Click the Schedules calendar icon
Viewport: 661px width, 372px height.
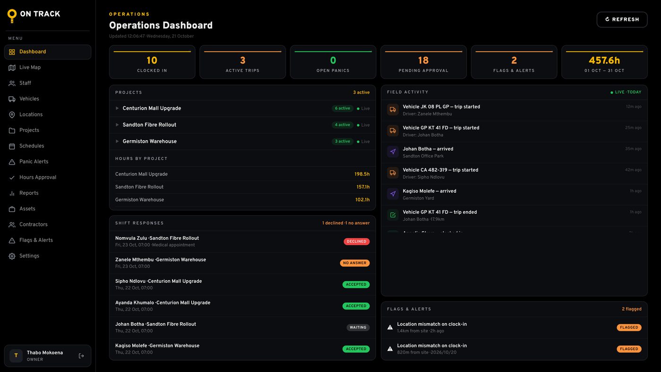[12, 146]
